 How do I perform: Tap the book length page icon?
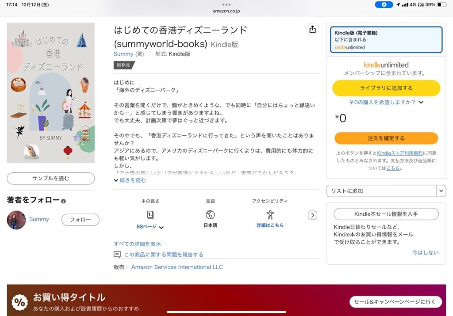(150, 215)
